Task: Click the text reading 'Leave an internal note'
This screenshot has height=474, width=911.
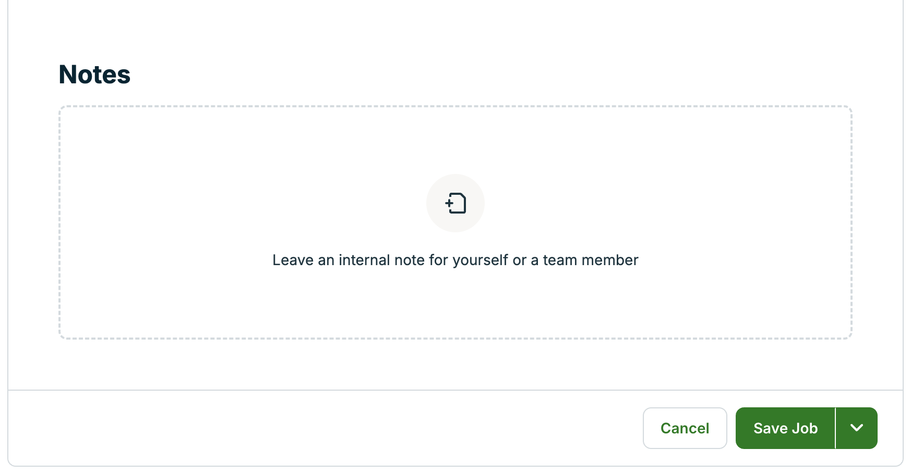Action: point(454,260)
